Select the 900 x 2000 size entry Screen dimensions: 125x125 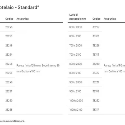tap(76, 82)
